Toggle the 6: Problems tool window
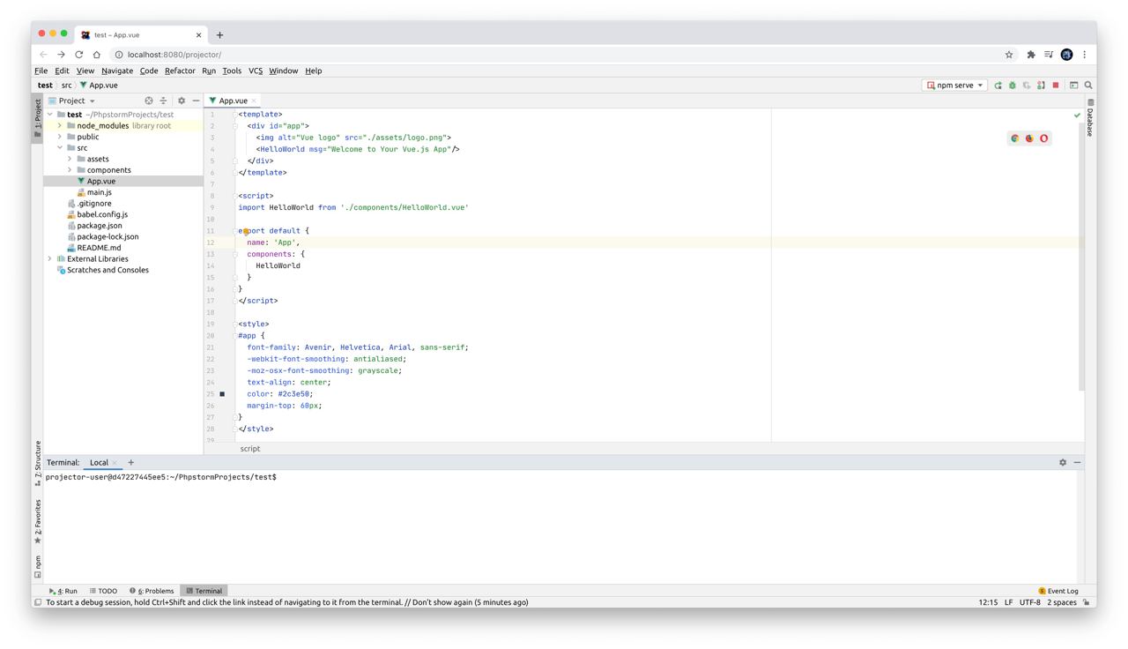 click(152, 591)
